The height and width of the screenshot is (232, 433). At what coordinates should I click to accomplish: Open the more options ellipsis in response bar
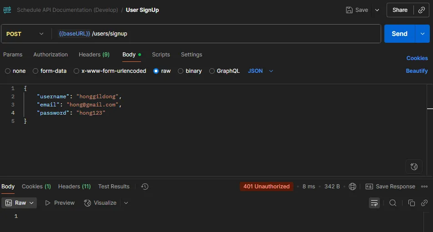[424, 187]
